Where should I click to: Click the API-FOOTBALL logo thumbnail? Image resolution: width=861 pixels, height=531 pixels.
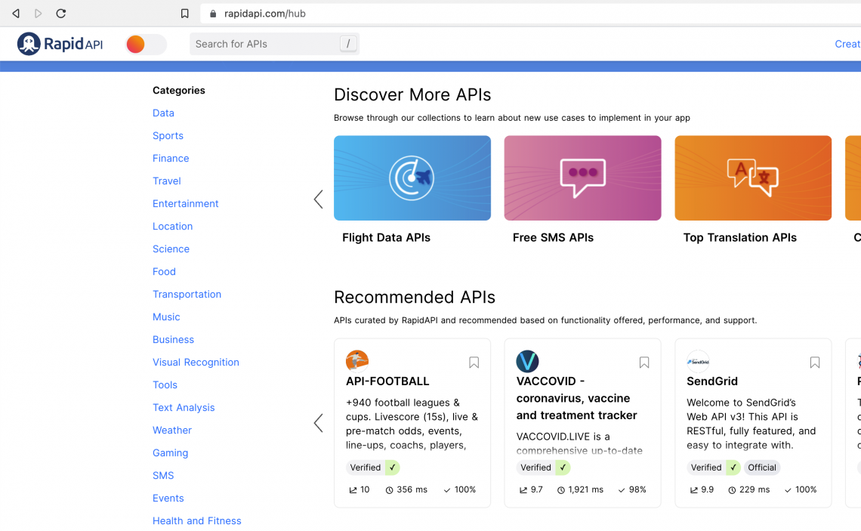[356, 360]
